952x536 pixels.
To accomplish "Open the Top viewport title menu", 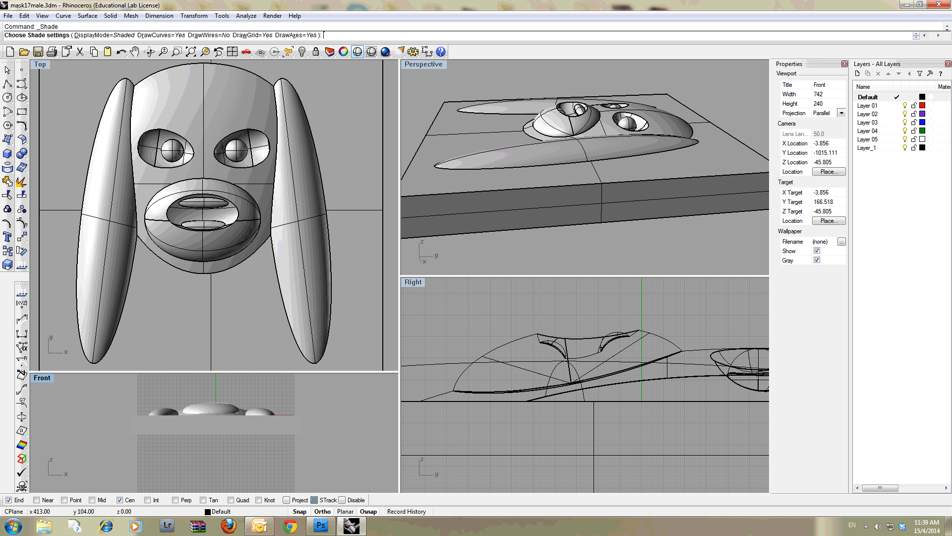I will click(40, 64).
